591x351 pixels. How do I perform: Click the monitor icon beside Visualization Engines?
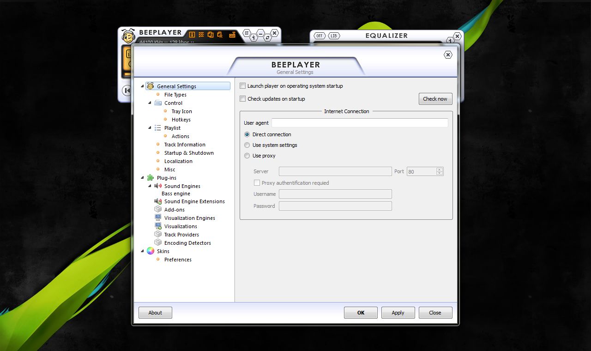(x=158, y=218)
